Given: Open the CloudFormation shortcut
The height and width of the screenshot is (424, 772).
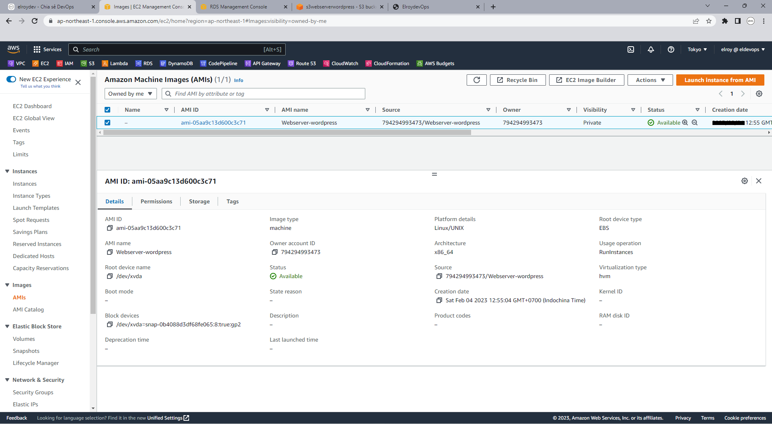Looking at the screenshot, I should pyautogui.click(x=387, y=63).
